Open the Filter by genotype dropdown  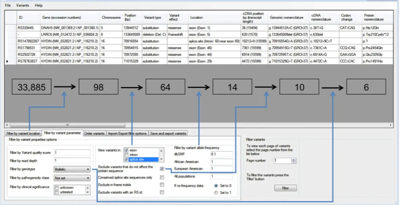72,169
